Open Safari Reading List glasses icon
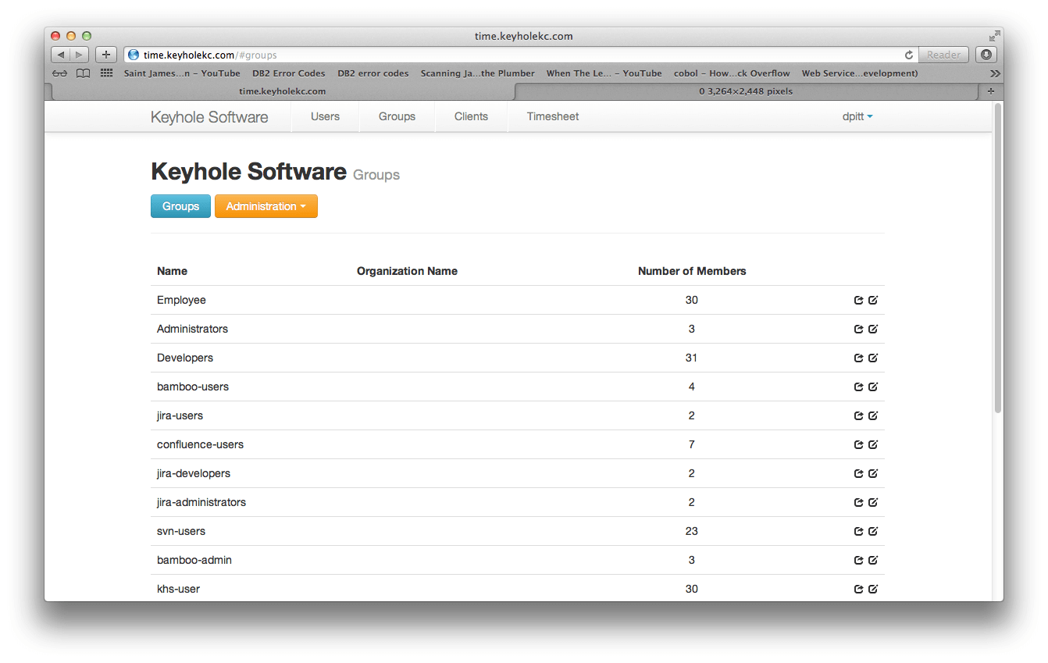The image size is (1048, 663). pos(60,73)
